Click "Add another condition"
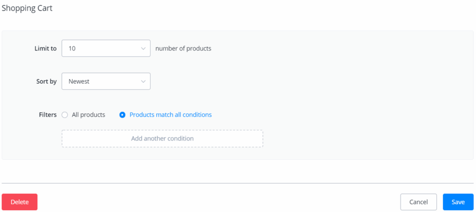 (162, 138)
